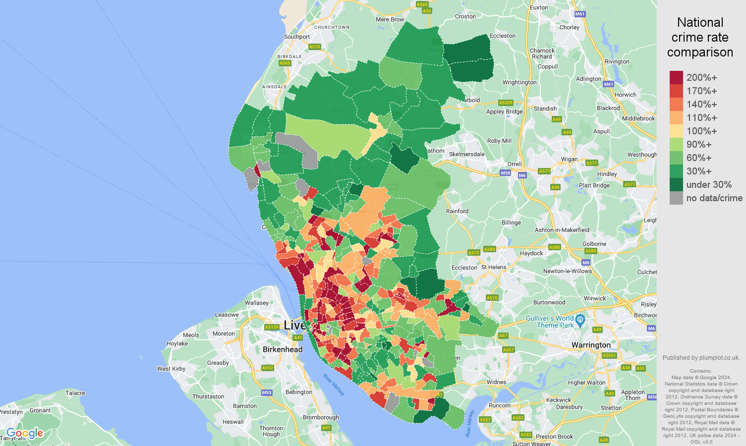
Task: Click the West Kirby label
Action: (x=171, y=369)
